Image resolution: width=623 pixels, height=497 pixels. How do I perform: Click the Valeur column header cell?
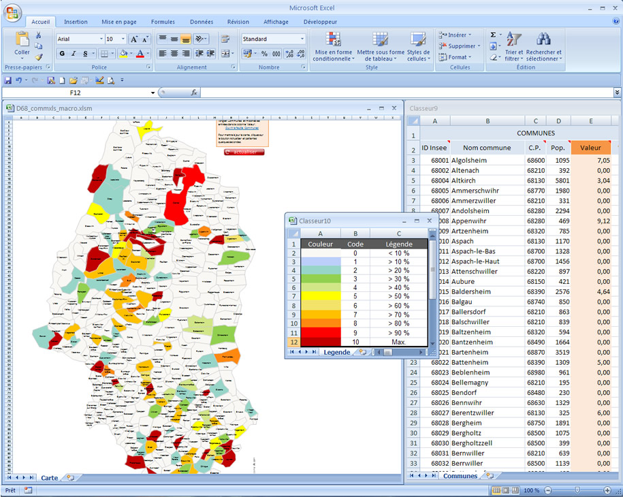pyautogui.click(x=591, y=148)
